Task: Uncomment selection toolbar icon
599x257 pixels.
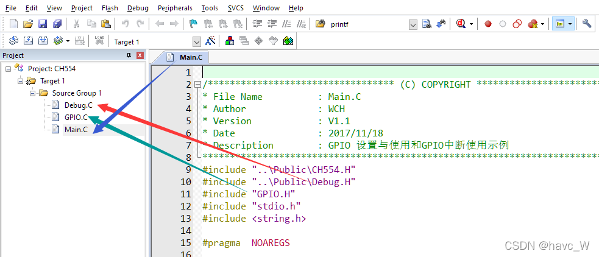Action: coord(302,24)
